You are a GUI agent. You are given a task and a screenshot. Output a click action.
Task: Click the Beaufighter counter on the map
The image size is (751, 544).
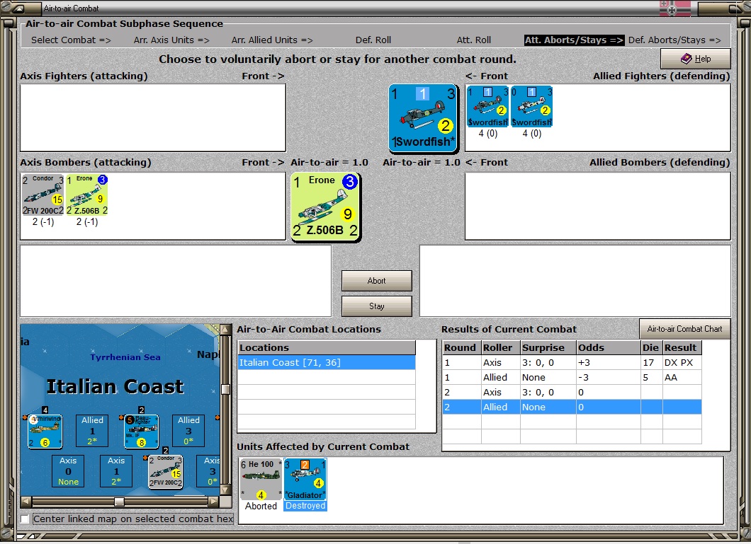(141, 432)
